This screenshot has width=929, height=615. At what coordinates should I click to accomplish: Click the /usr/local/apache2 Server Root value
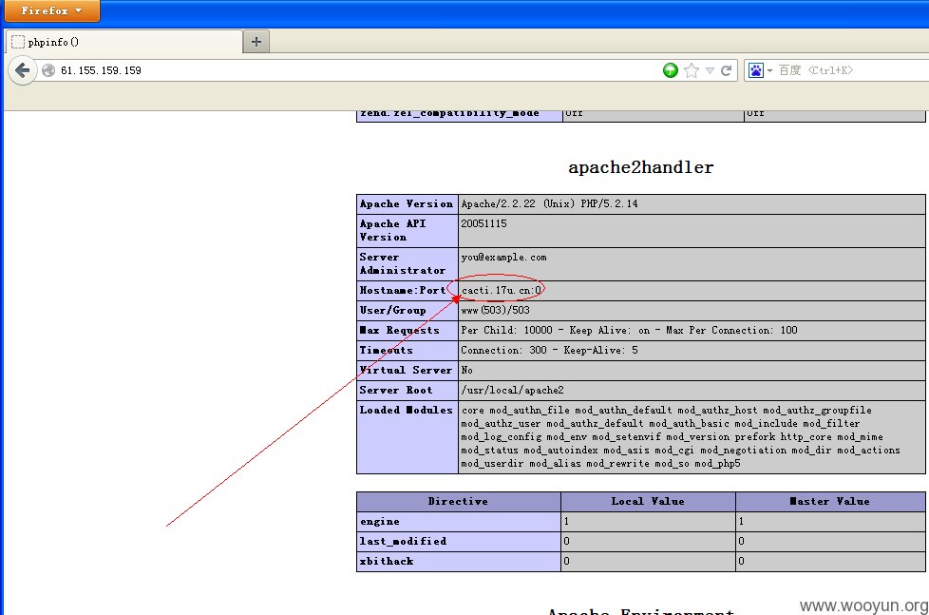(x=513, y=391)
